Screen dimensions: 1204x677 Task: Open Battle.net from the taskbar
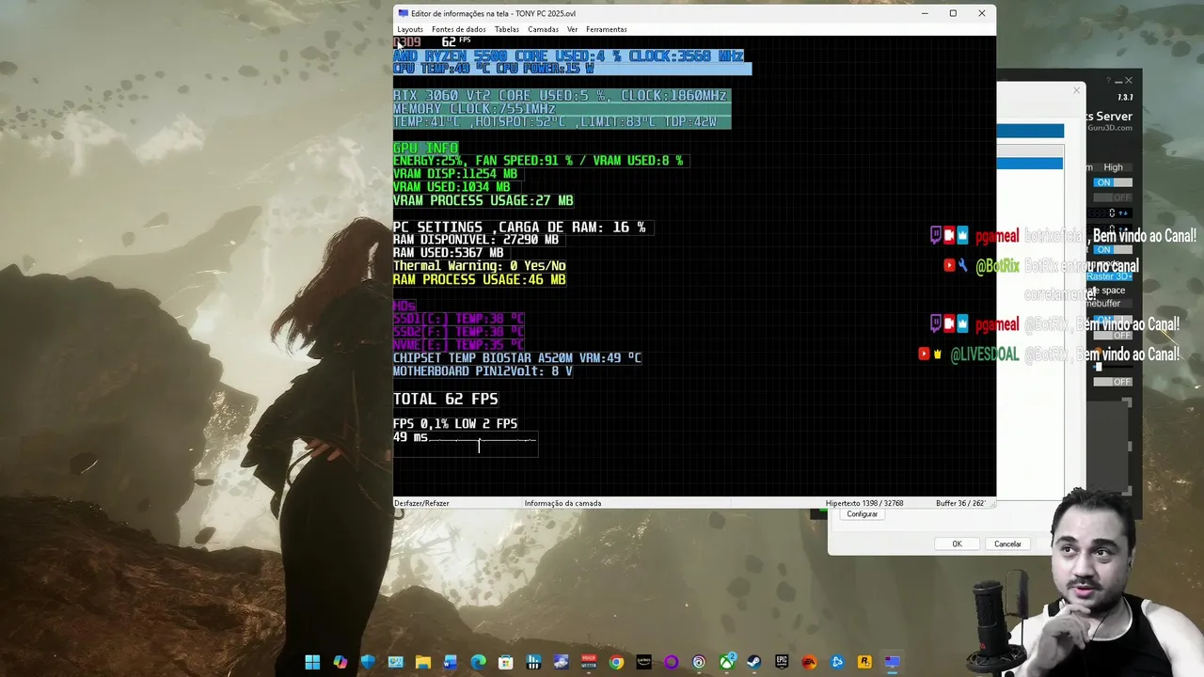837,662
